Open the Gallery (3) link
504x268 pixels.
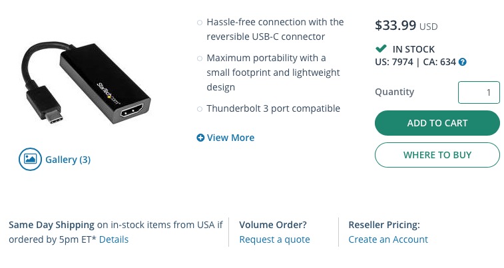point(68,160)
